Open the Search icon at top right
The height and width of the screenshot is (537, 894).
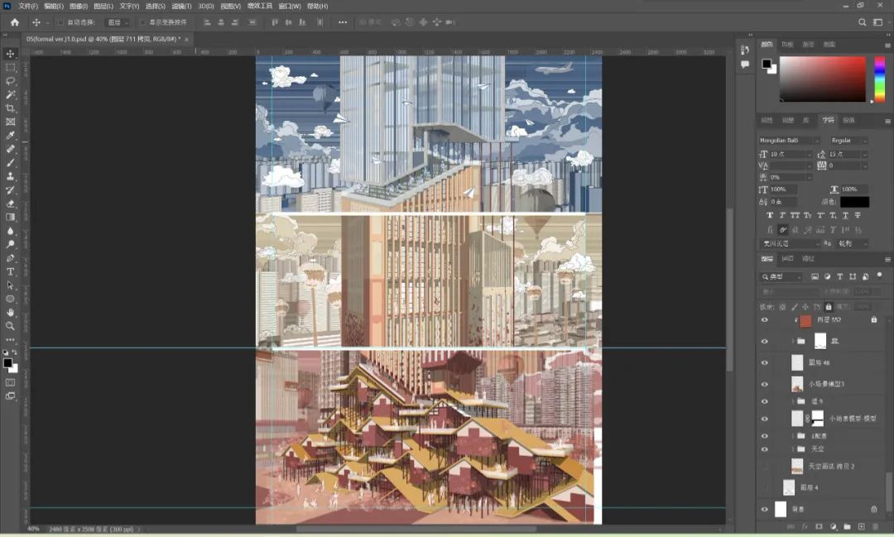(862, 22)
